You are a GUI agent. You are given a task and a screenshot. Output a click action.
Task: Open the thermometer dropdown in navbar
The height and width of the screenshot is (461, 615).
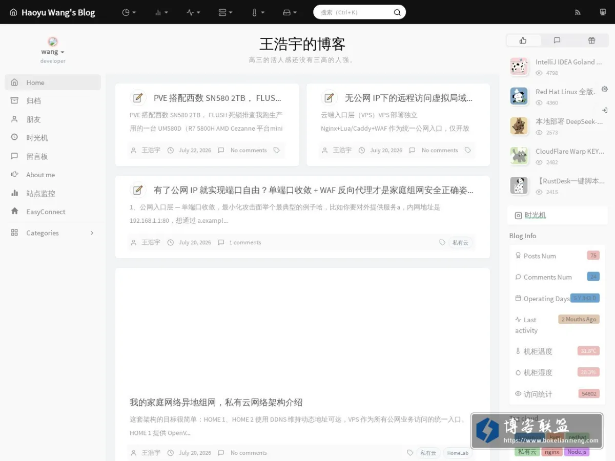pyautogui.click(x=258, y=12)
